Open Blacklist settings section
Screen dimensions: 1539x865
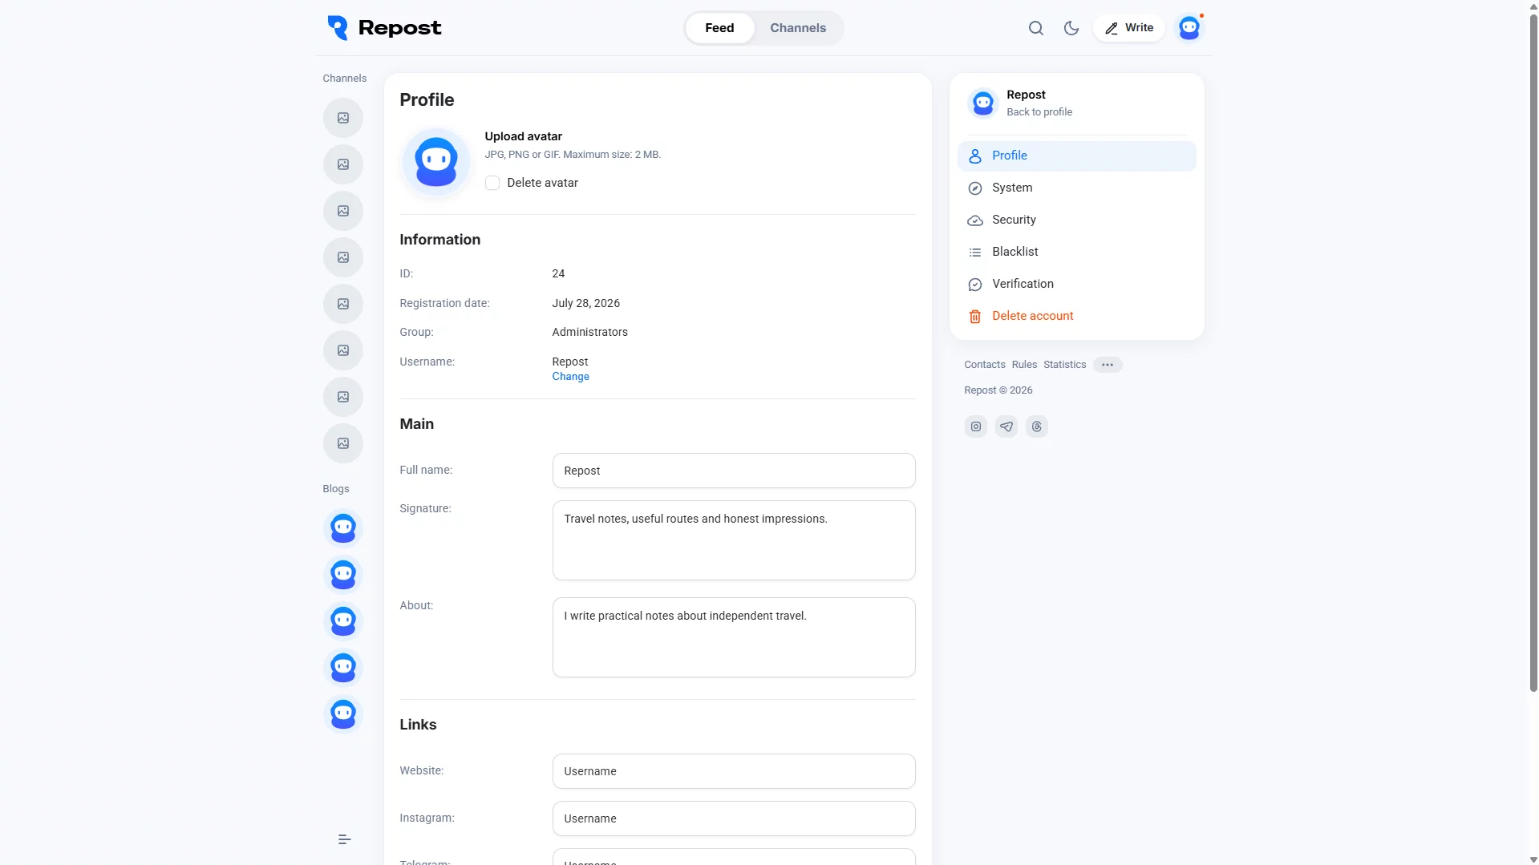pyautogui.click(x=1076, y=252)
